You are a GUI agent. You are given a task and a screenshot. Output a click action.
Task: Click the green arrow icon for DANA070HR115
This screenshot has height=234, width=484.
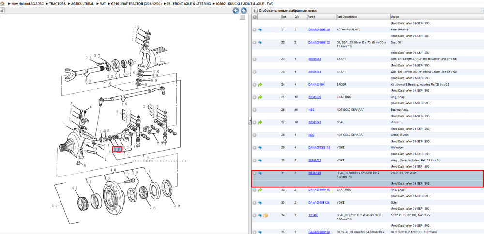click(x=260, y=190)
